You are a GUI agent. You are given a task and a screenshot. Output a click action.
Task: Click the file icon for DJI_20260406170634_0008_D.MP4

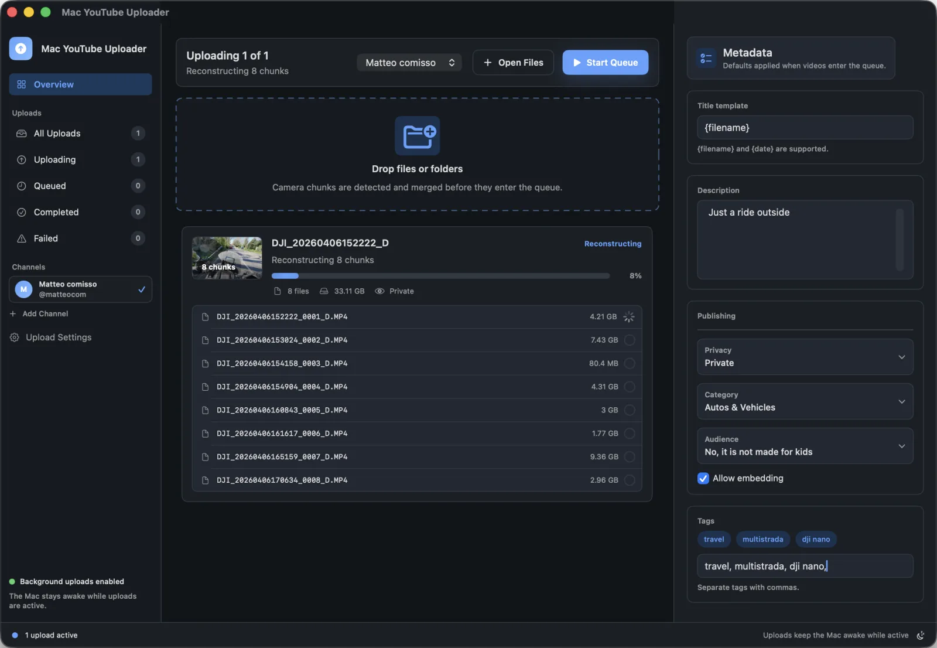(206, 480)
